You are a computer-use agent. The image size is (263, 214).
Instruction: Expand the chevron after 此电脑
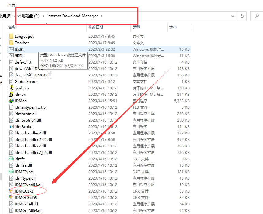[x=14, y=16]
